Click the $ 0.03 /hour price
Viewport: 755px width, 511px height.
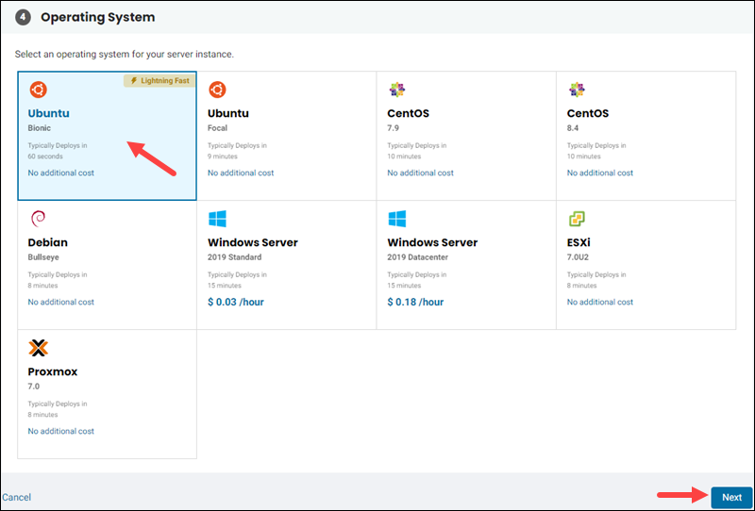tap(236, 303)
